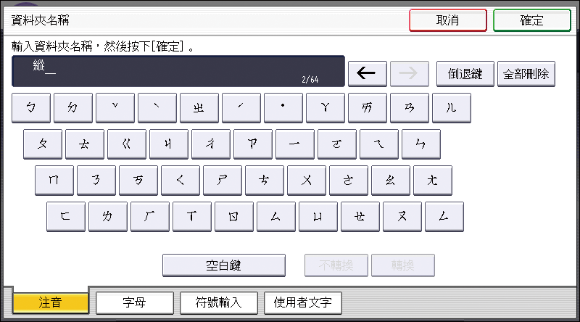Image resolution: width=580 pixels, height=322 pixels.
Task: Select the 使用者文字 tab
Action: (303, 303)
